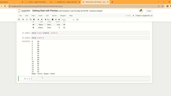Toggle the browser side panel icon
171x96 pixels.
pyautogui.click(x=167, y=6)
